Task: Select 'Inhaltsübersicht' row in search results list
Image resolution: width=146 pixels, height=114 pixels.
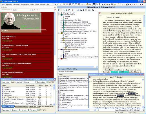Action: [27, 95]
